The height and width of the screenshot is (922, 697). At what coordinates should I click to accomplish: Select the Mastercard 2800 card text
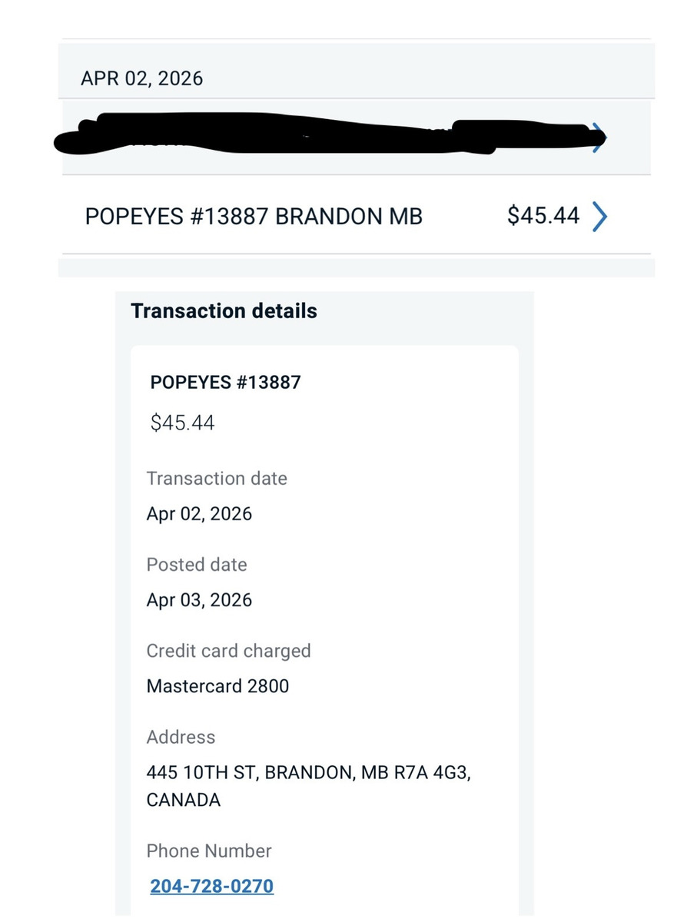pyautogui.click(x=217, y=686)
